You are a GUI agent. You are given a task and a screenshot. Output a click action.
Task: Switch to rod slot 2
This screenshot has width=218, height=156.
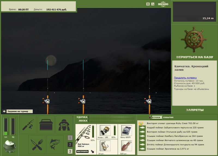tap(70, 145)
